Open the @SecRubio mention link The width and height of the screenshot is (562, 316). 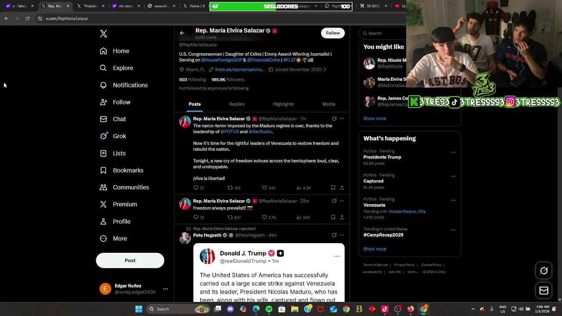[260, 132]
